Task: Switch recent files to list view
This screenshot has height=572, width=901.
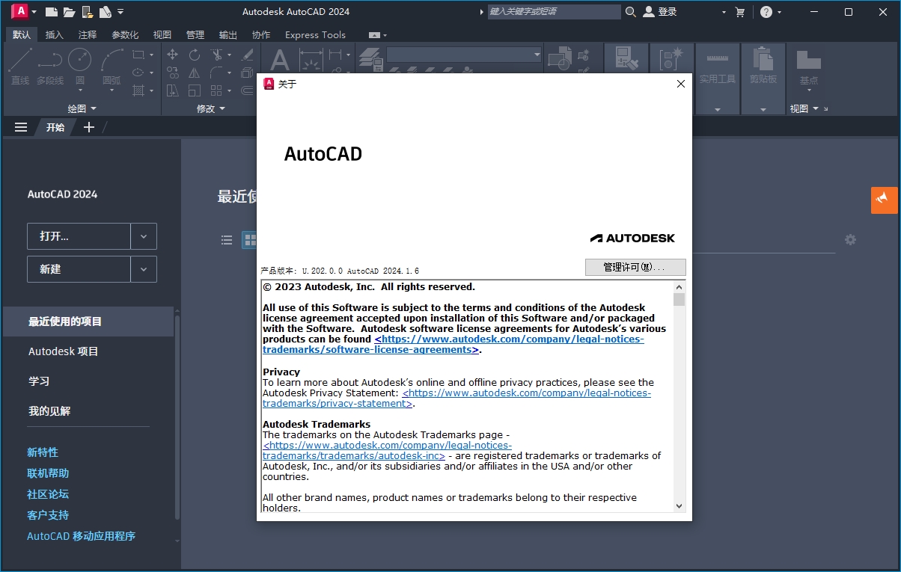Action: point(227,240)
